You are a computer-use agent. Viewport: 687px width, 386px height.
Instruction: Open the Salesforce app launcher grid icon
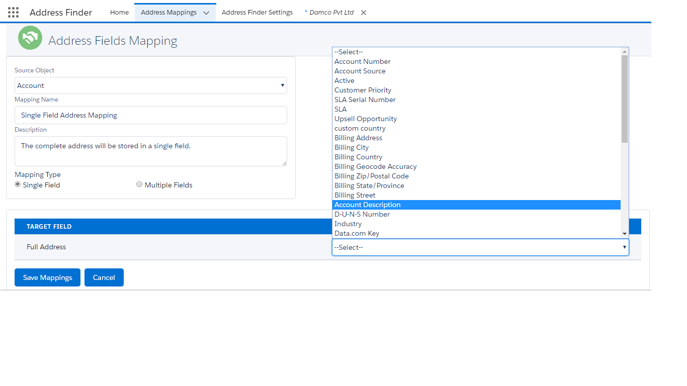[13, 12]
